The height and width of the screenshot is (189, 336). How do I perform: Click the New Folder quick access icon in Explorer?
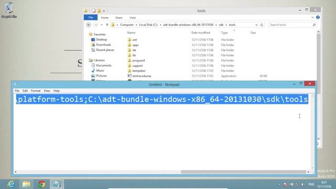pyautogui.click(x=99, y=10)
